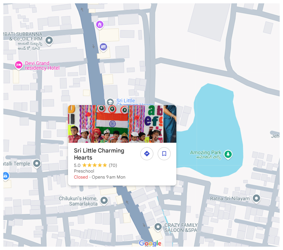This screenshot has width=283, height=250.
Task: Click the Ambati Subbanna Oil Firm pin
Action: click(x=49, y=40)
